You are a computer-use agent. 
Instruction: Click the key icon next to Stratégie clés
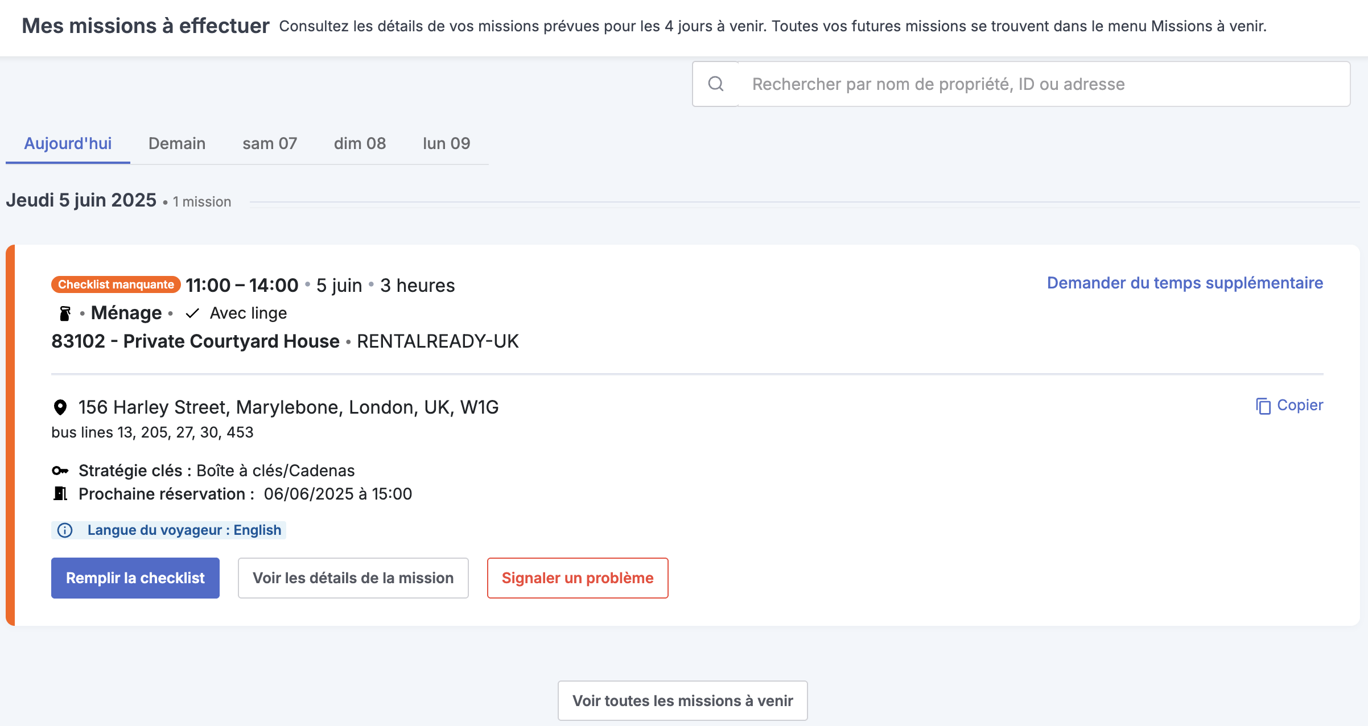60,471
